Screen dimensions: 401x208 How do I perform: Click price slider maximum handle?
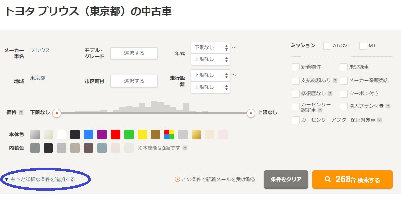point(251,113)
